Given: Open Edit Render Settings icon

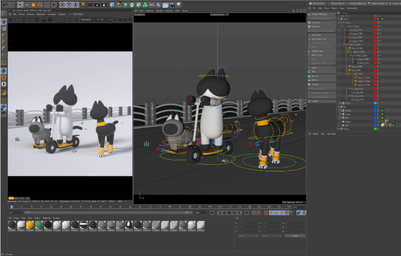Looking at the screenshot, I should [104, 4].
